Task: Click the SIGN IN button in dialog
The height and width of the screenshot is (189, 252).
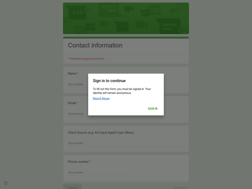Action: pos(153,109)
